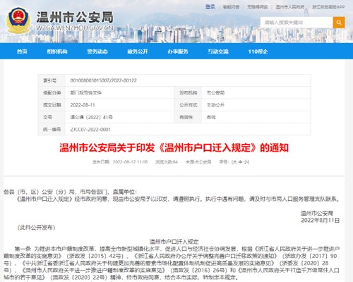Open the 登录 login link
Screen dimensions: 353x282
point(210,7)
